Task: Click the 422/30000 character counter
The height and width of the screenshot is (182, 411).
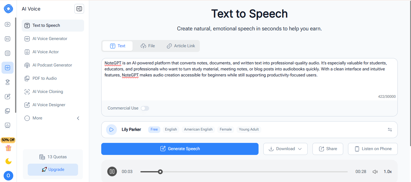Action: 387,97
